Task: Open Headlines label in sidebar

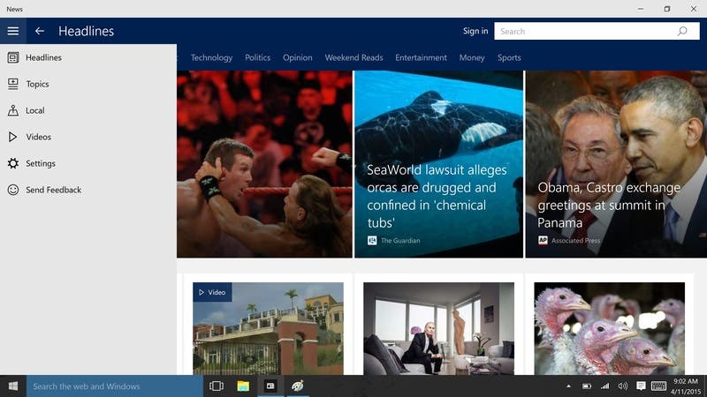Action: [43, 57]
